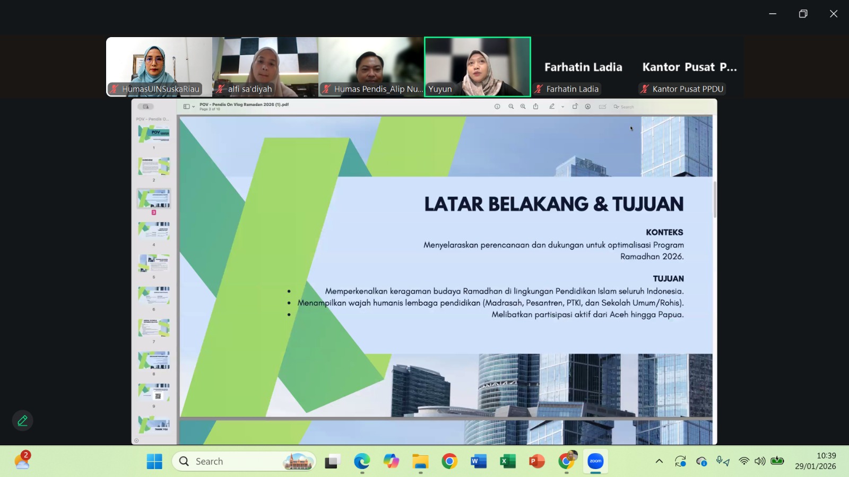Toggle the volume speaker icon in tray

pyautogui.click(x=760, y=461)
